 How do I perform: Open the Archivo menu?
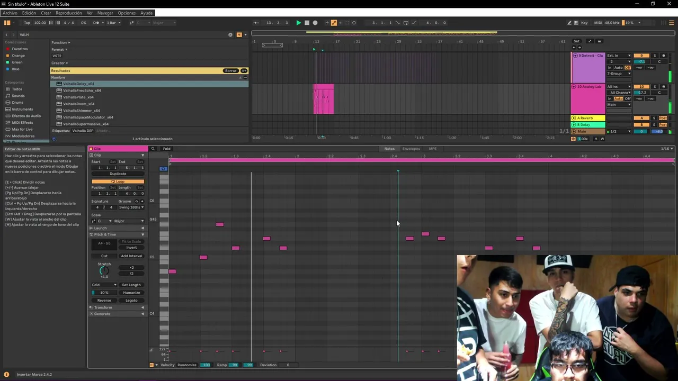[x=10, y=13]
